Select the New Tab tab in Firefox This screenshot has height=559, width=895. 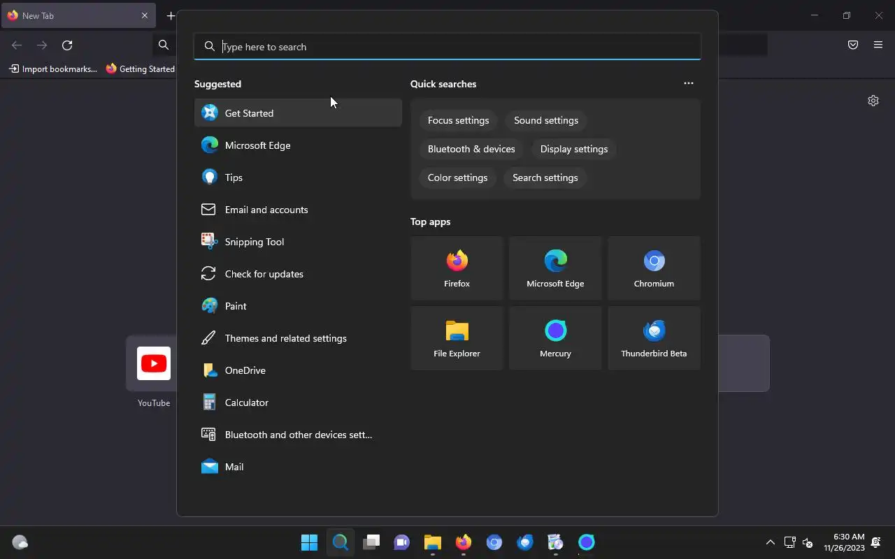click(x=78, y=15)
